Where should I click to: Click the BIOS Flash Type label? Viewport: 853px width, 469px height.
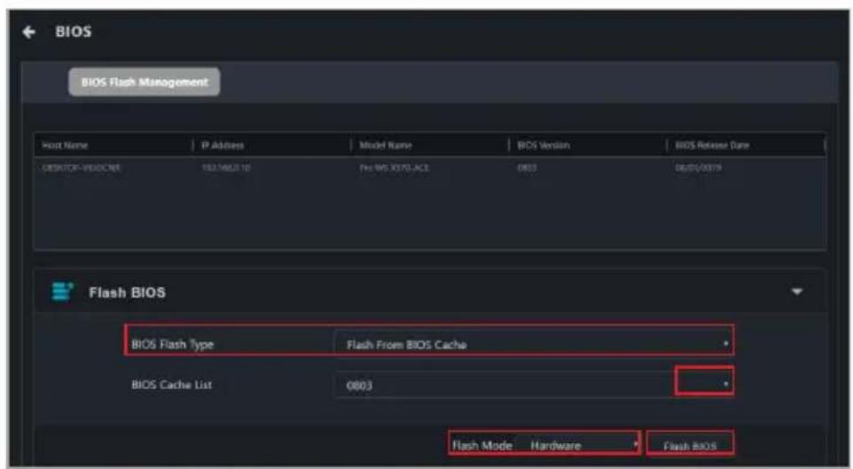(x=172, y=344)
